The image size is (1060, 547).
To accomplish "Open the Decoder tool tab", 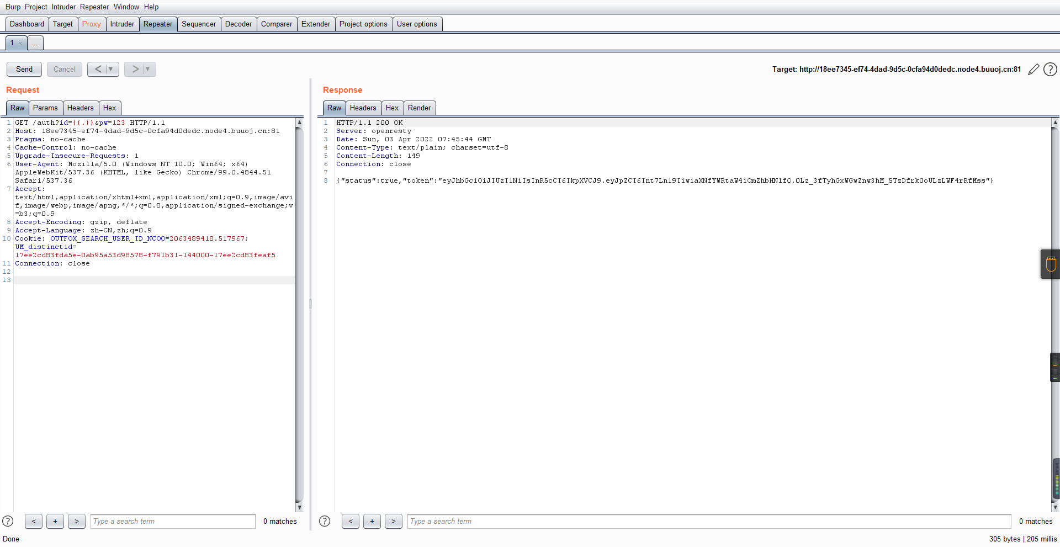I will (x=239, y=24).
